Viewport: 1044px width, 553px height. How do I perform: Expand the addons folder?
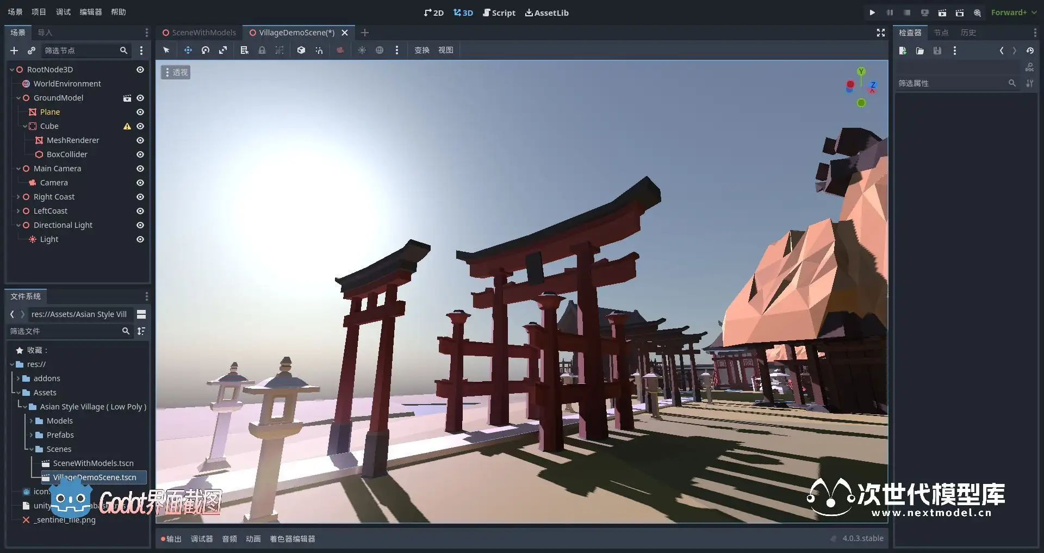[18, 378]
